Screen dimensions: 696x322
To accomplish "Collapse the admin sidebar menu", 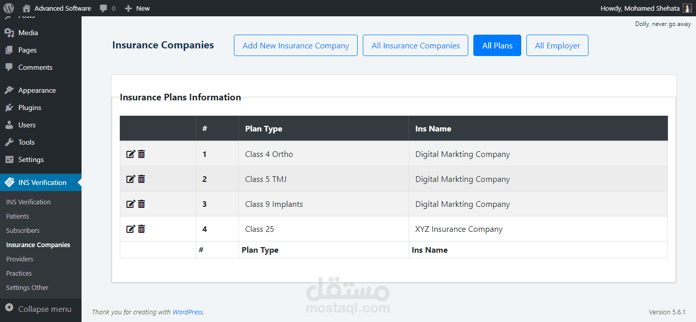I will click(x=38, y=309).
